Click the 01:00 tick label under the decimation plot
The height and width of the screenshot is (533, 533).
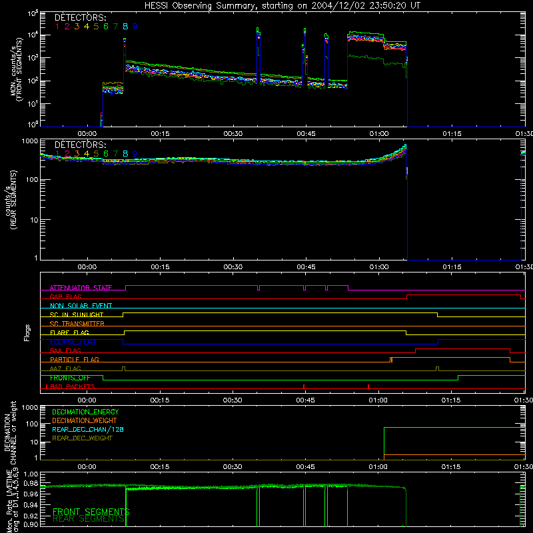pyautogui.click(x=378, y=467)
